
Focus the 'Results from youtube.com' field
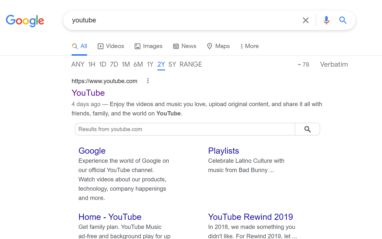185,129
